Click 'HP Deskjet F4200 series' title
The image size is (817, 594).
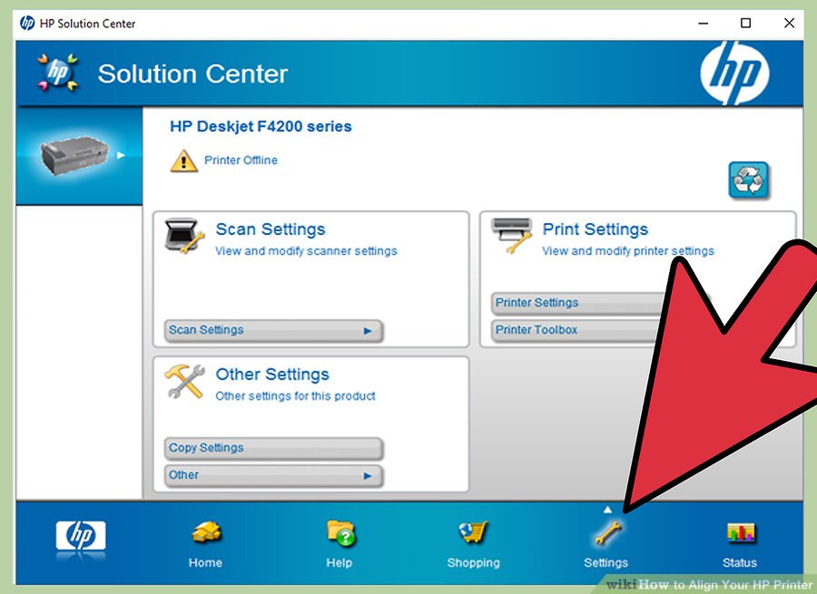point(261,126)
